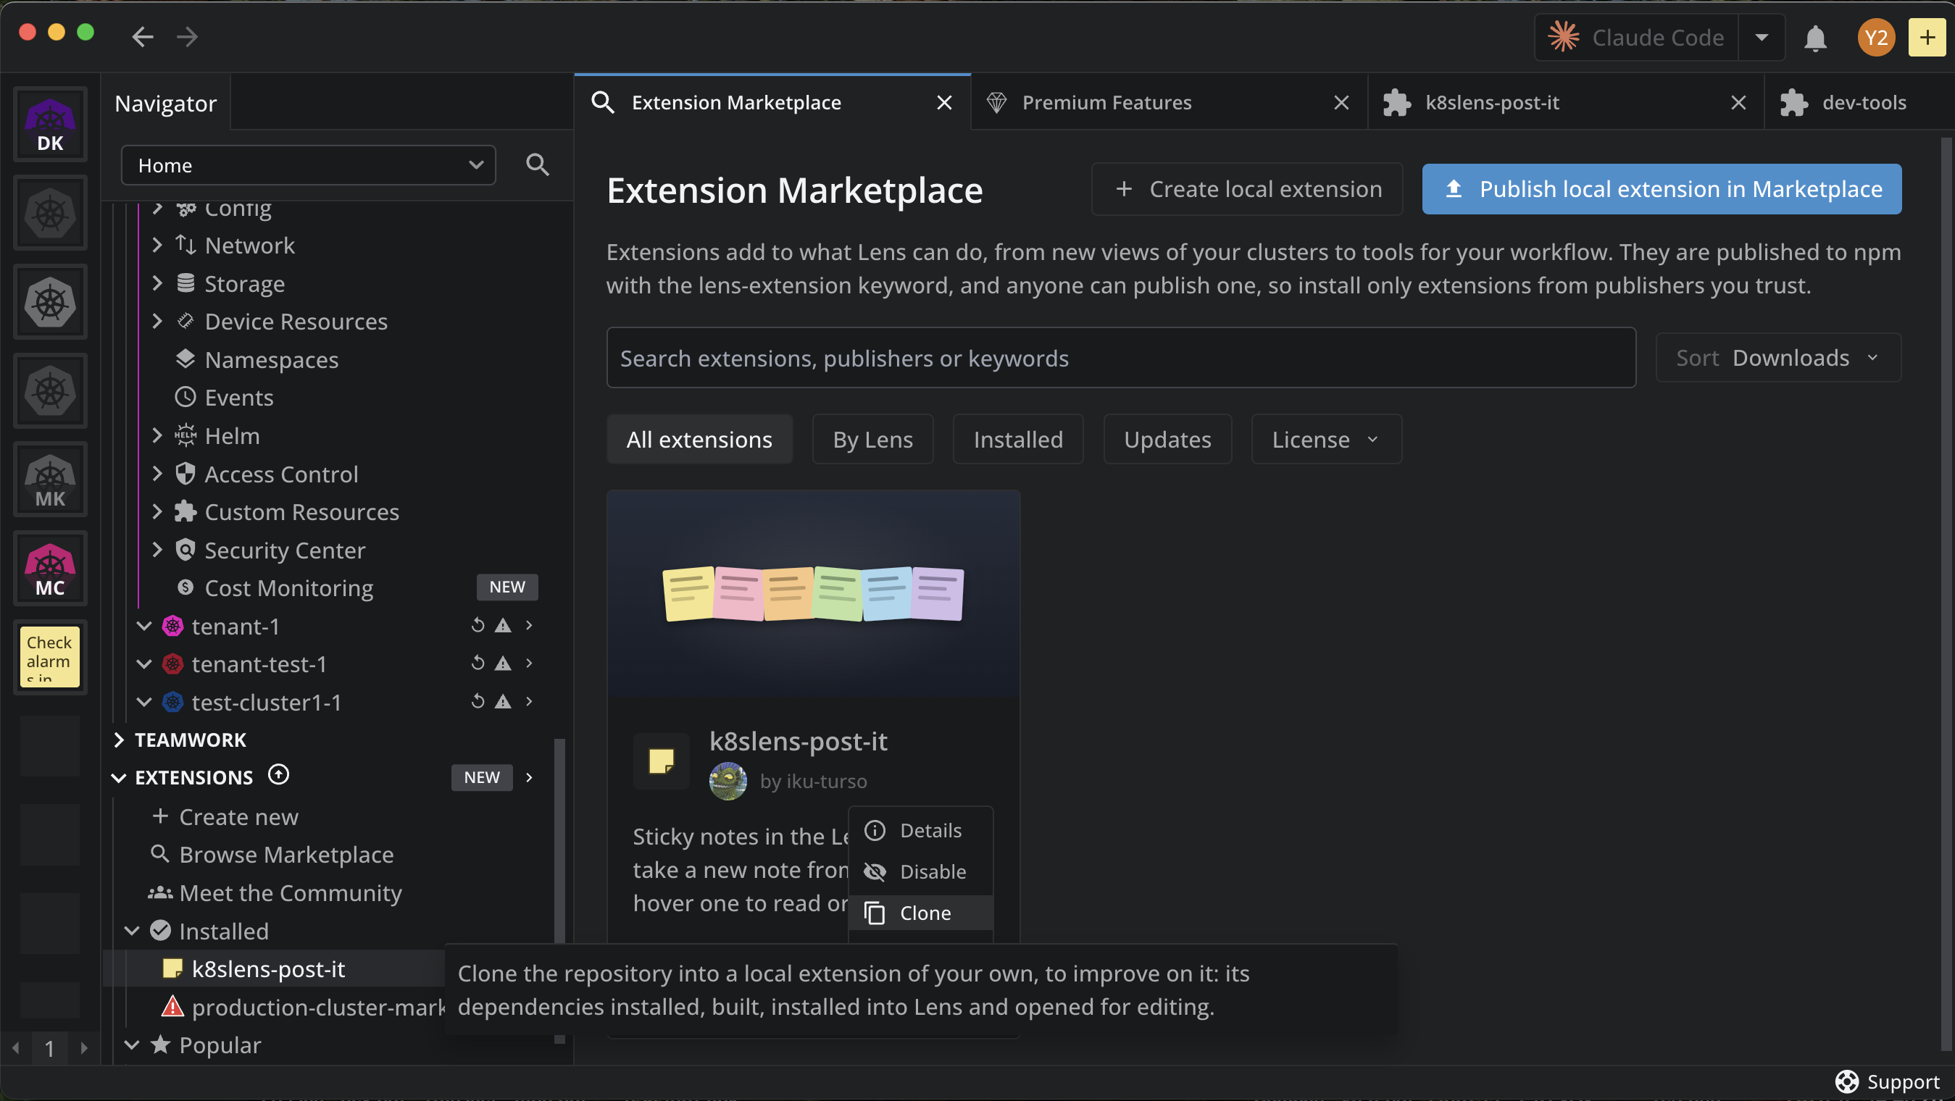This screenshot has width=1955, height=1101.
Task: Click the warning icon for tenant-1
Action: [x=503, y=626]
